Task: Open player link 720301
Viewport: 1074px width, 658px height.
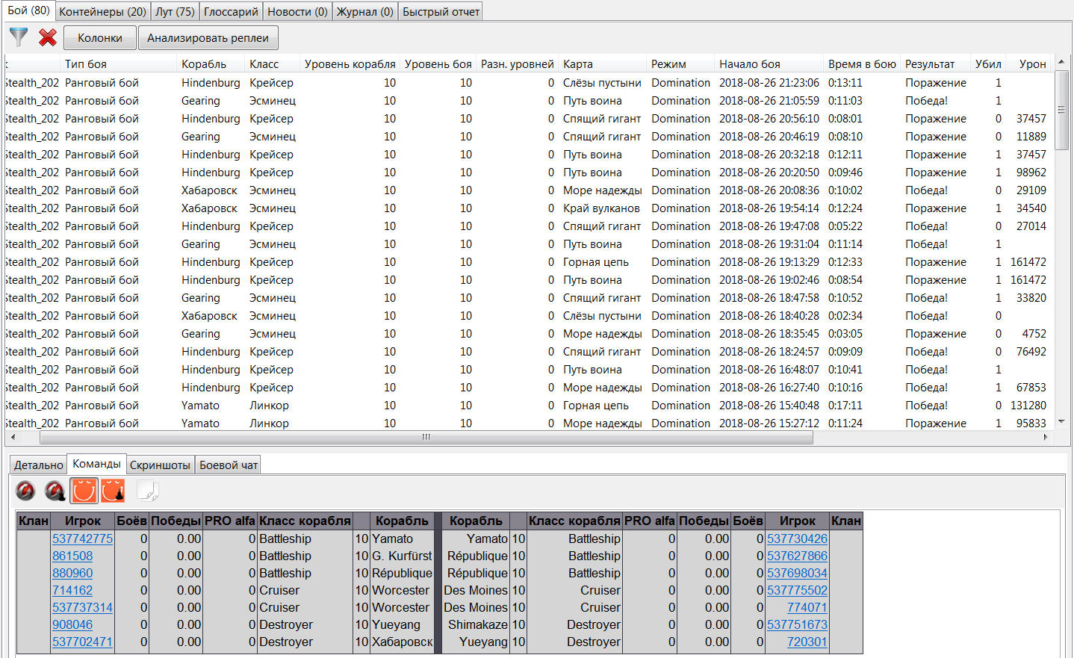Action: point(807,642)
